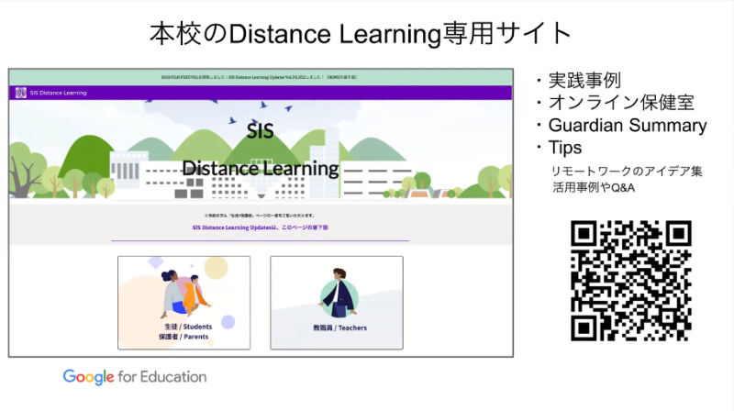Click the small grey notice above the updates link
The height and width of the screenshot is (411, 734).
(260, 216)
